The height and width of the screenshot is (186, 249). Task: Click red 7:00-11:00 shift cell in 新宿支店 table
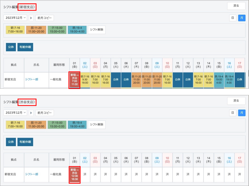click(74, 80)
